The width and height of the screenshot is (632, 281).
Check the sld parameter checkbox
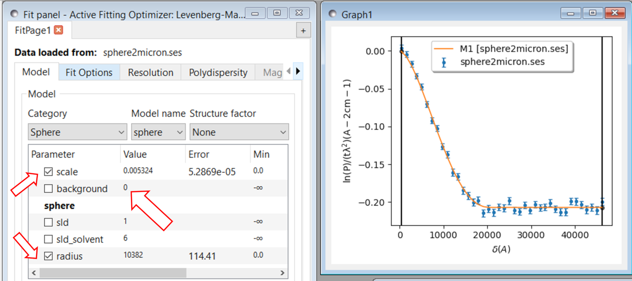(x=48, y=222)
